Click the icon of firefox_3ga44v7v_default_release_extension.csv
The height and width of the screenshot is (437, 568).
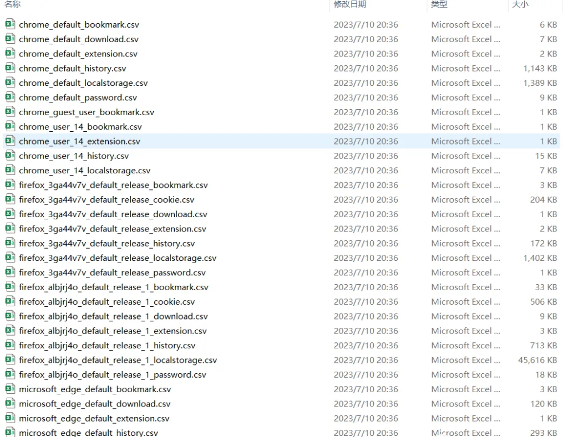point(10,229)
